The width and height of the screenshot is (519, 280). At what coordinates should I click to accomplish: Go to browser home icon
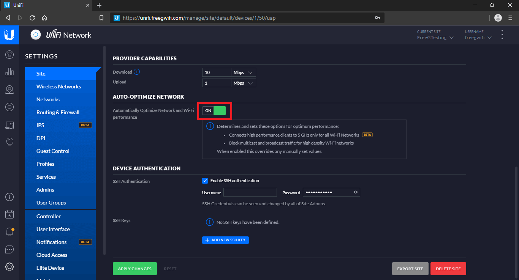(44, 18)
